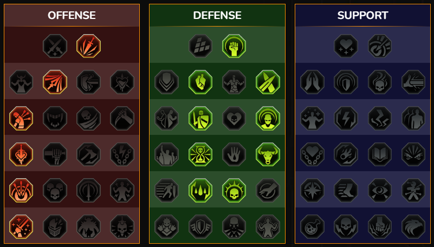Click the eye icon in Support tree

tap(380, 190)
